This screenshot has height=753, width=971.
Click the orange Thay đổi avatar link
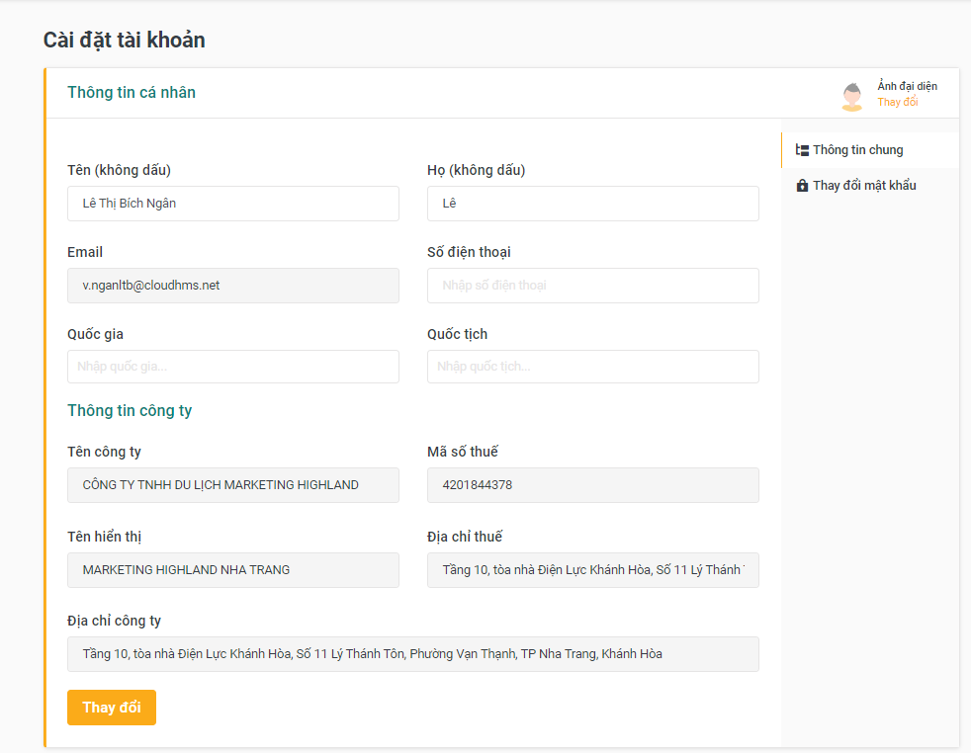tap(897, 103)
